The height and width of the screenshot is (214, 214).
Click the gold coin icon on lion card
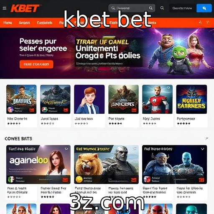[79, 179]
